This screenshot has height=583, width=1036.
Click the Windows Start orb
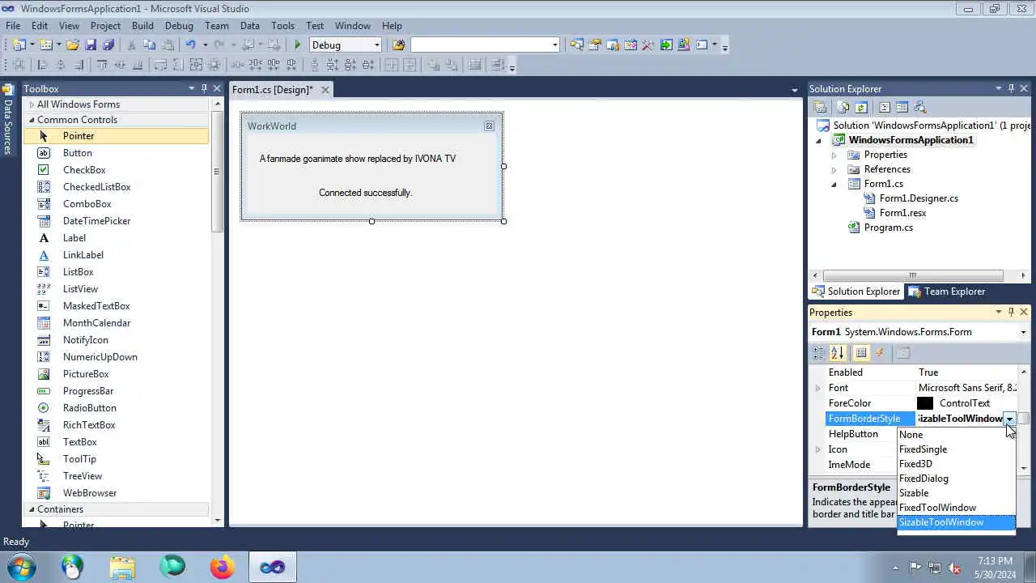[22, 567]
